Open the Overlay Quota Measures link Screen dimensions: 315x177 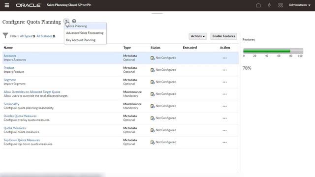pyautogui.click(x=20, y=116)
